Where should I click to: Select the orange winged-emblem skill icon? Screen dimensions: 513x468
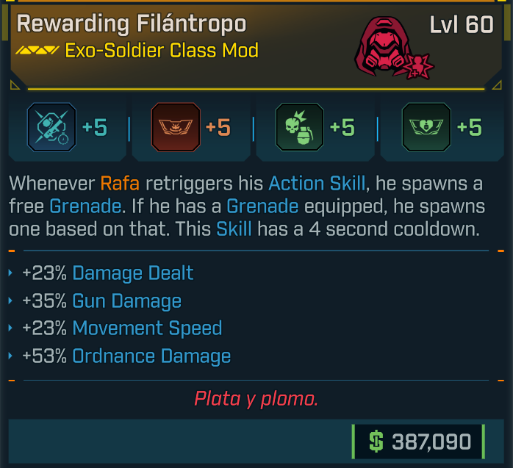[x=175, y=127]
